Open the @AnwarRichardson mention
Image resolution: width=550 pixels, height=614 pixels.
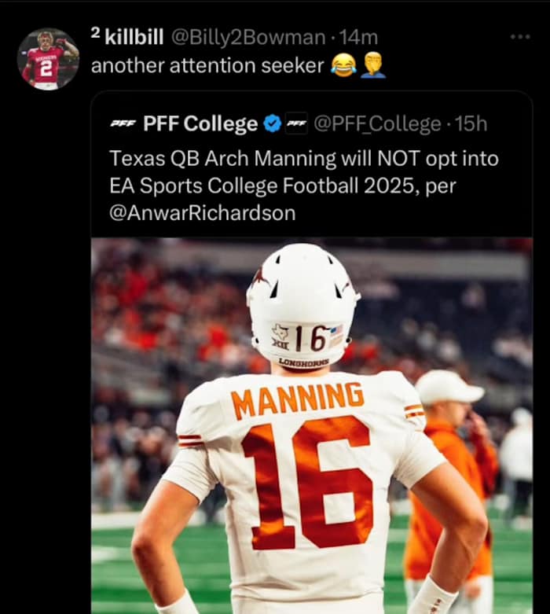tap(203, 212)
